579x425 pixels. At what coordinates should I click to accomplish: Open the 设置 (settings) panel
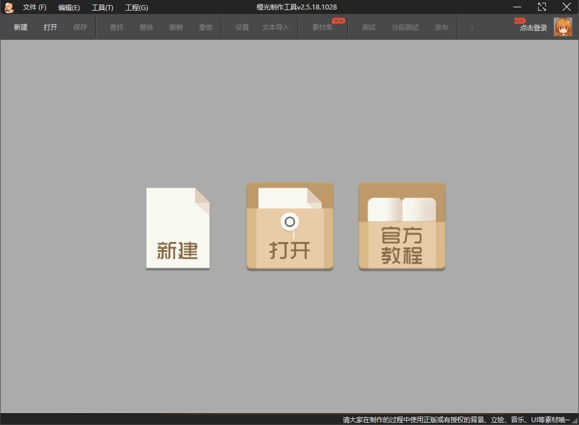(x=242, y=27)
